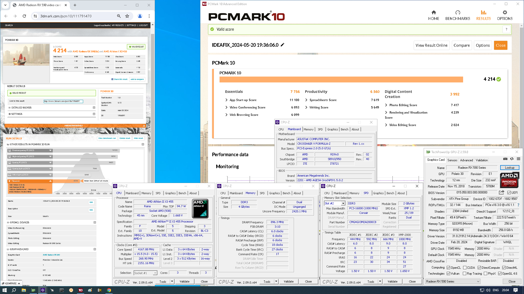Click Validate button in CPU-Z Memory window

click(289, 281)
